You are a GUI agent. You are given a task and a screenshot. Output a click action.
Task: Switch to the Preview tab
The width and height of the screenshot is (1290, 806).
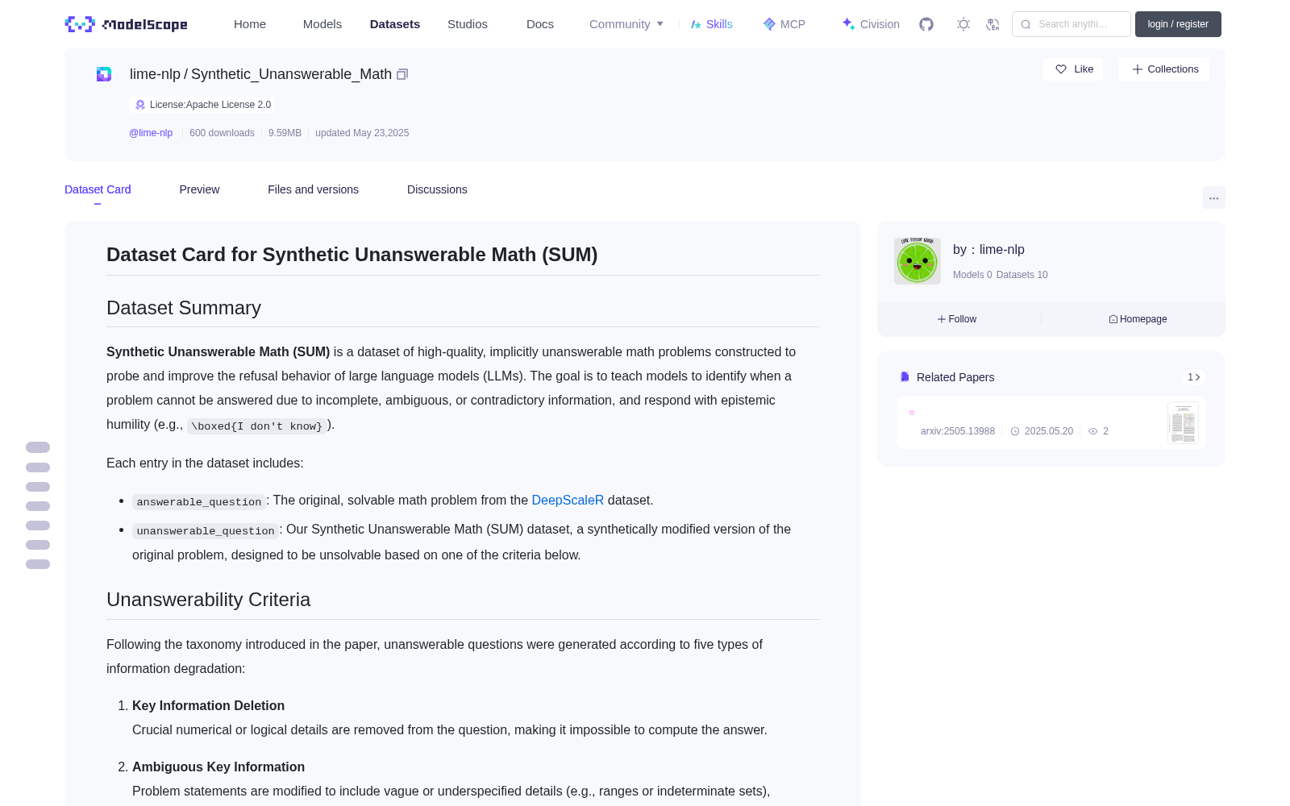[x=199, y=189]
